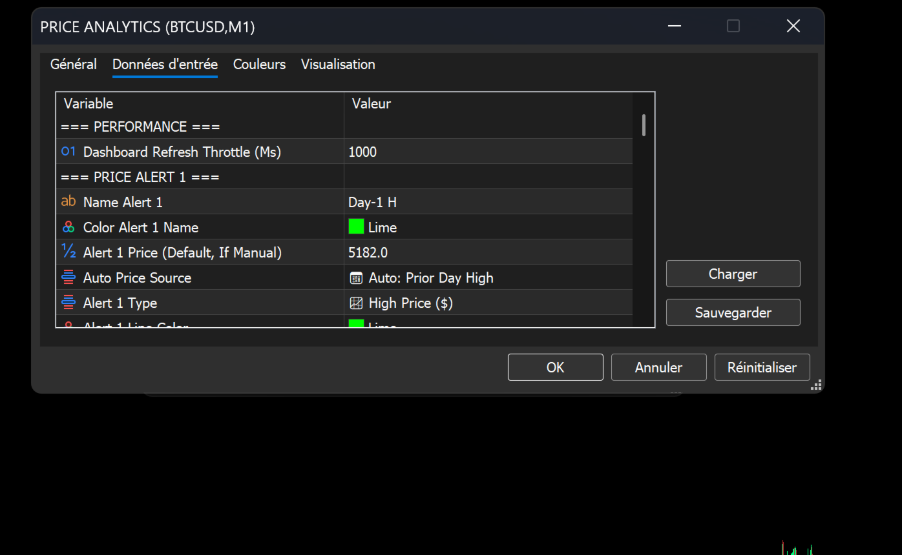Confirm settings with the OK button
The height and width of the screenshot is (555, 902).
click(x=556, y=367)
